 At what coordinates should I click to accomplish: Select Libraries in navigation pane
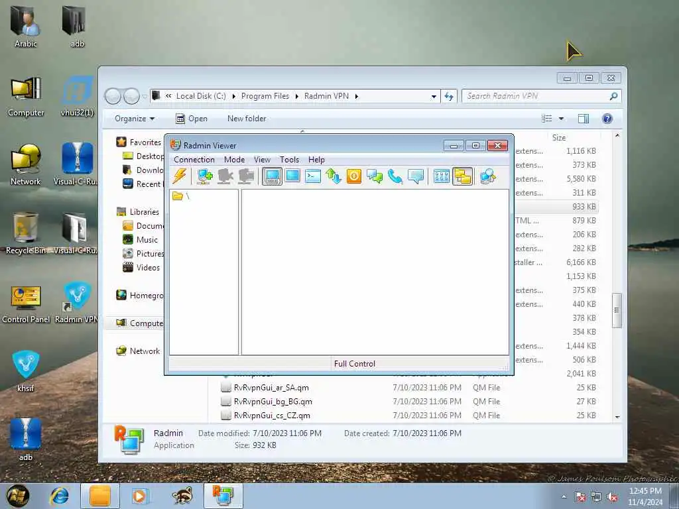tap(144, 211)
